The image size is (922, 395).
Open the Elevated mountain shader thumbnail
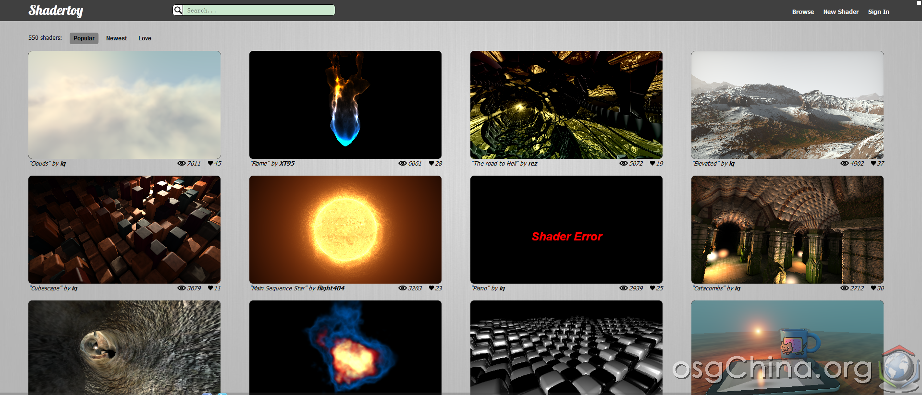[787, 105]
